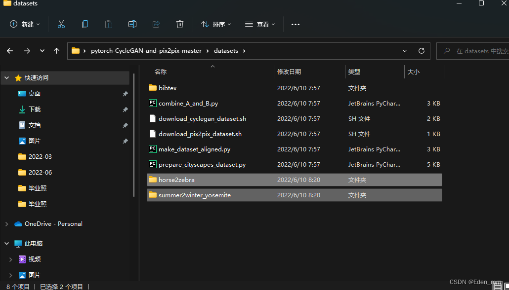Navigate up to the parent folder

tap(56, 50)
